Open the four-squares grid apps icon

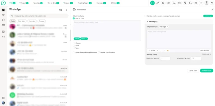[201, 3]
